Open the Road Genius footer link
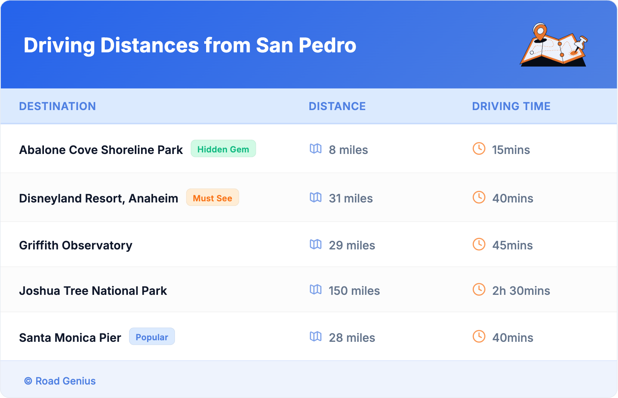Screen dimensions: 618x398 tap(60, 381)
